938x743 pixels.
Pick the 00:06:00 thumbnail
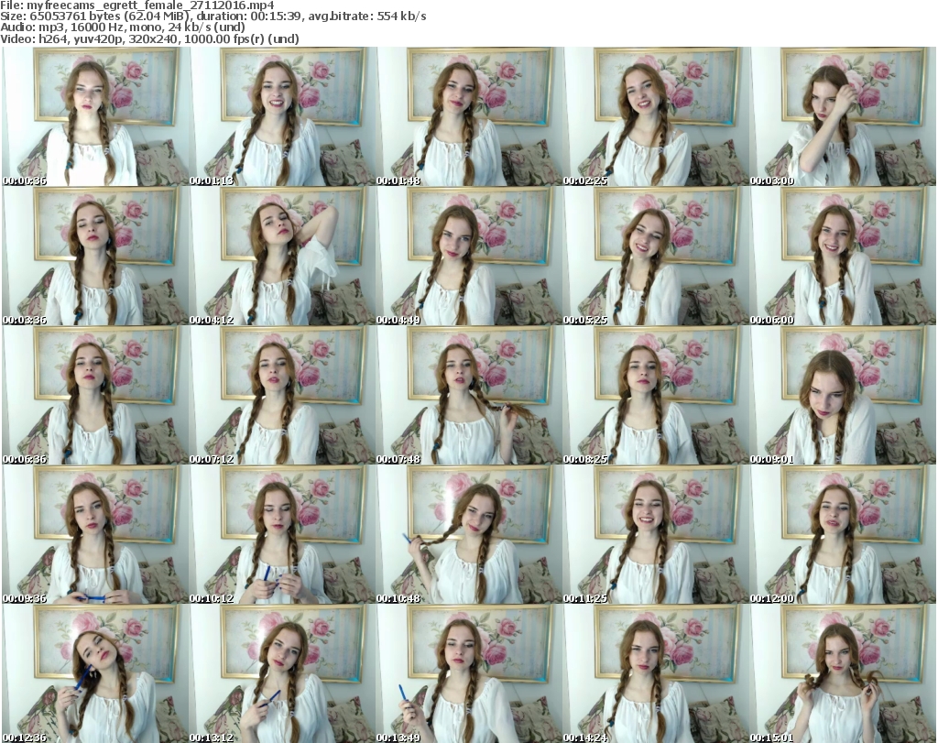coord(843,256)
